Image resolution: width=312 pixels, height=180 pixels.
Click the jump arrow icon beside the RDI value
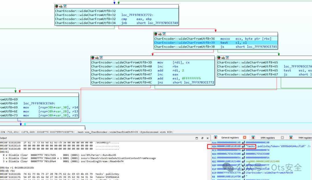(x=243, y=161)
